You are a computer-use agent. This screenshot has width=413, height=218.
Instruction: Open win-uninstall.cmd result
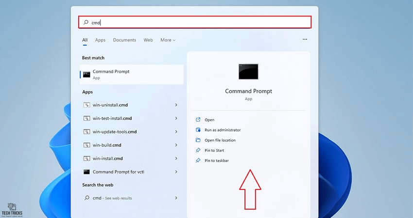tap(132, 105)
